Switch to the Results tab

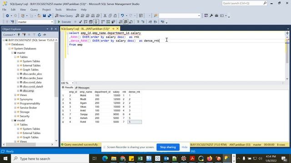[x=68, y=87]
